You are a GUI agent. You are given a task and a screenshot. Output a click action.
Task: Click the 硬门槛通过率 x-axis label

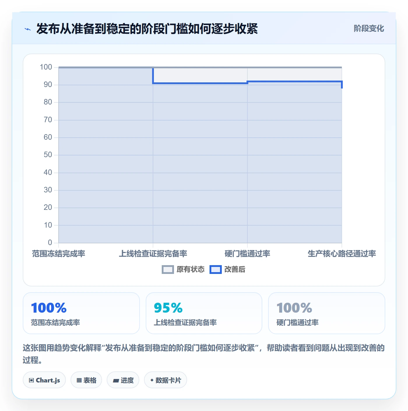pyautogui.click(x=247, y=254)
